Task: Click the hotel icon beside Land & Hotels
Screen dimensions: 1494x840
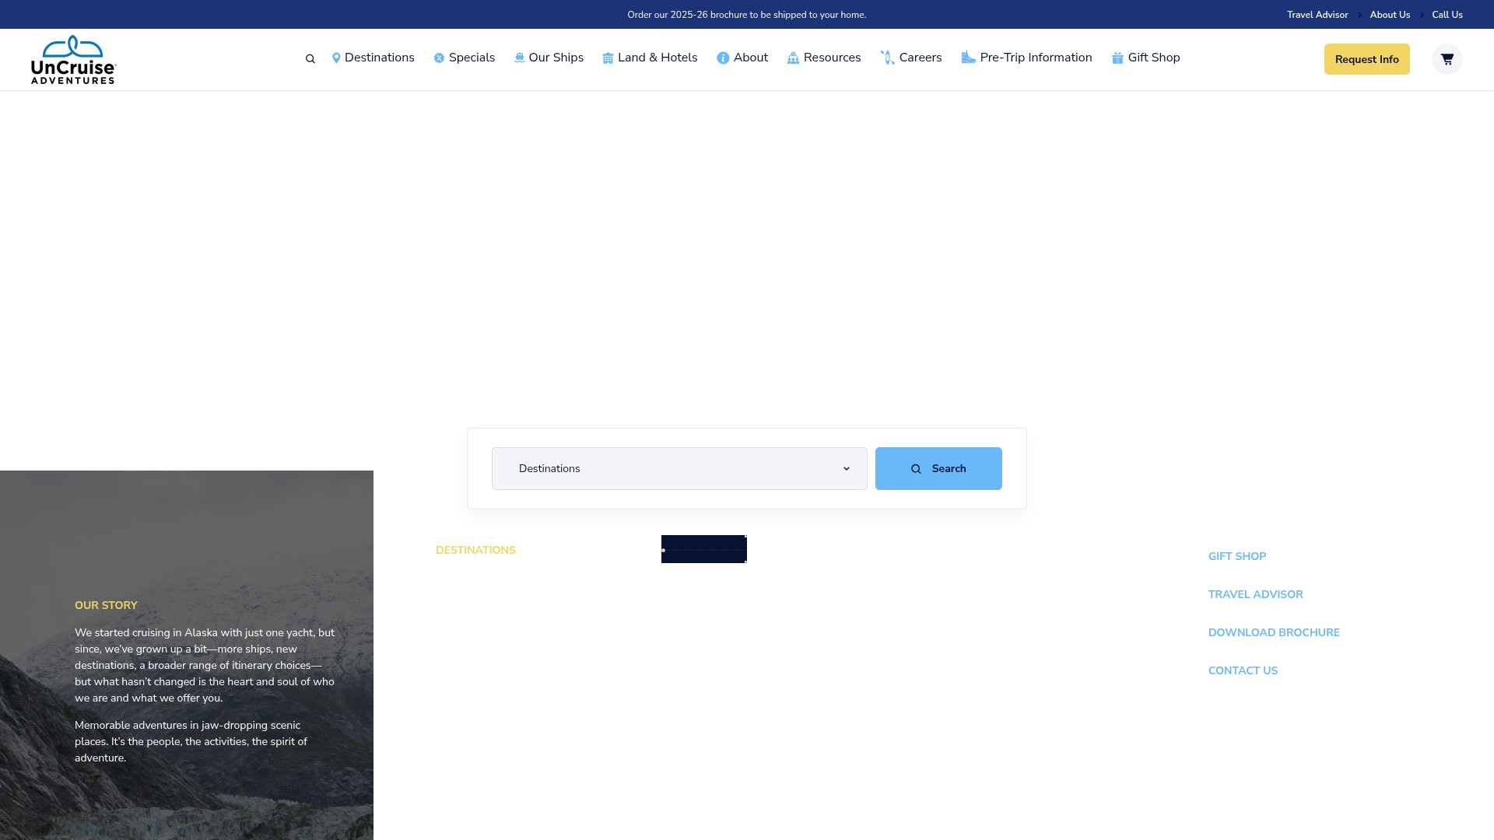Action: [x=608, y=58]
